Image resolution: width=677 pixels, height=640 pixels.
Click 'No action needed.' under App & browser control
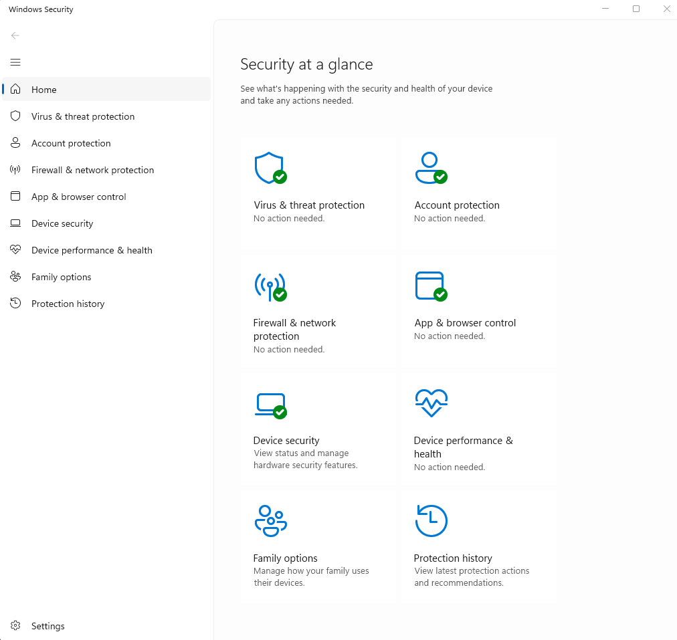(450, 336)
